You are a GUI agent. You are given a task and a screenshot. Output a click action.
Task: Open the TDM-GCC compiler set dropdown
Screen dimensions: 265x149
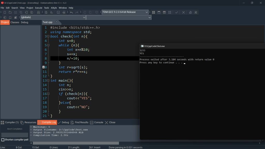point(125,12)
